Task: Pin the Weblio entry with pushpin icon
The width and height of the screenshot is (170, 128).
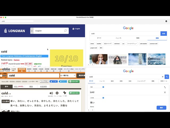Action: coord(65,93)
